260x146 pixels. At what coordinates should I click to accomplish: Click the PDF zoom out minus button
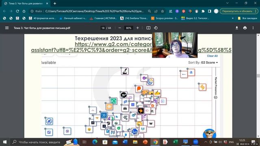(x=120, y=28)
